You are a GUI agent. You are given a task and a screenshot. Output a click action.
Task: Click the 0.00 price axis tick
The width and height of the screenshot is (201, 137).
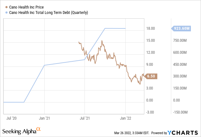(x=151, y=100)
